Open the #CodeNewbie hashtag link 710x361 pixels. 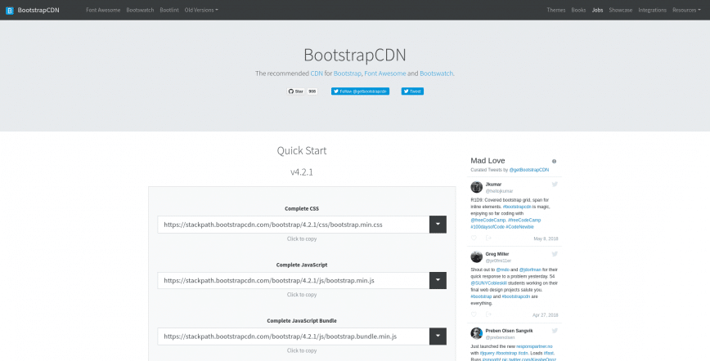[x=520, y=226]
